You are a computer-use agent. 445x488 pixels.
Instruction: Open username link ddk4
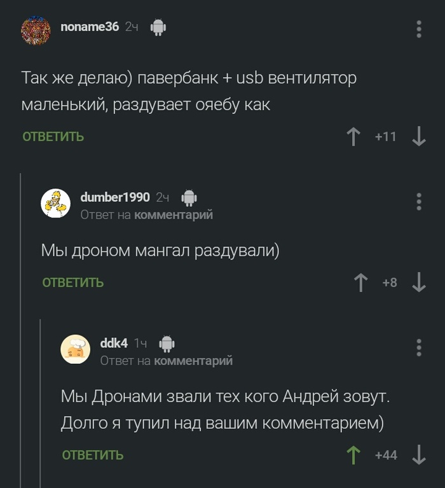pyautogui.click(x=114, y=343)
